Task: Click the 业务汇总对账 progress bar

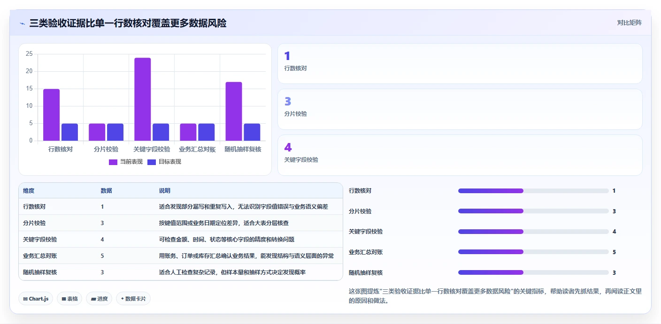Action: (x=533, y=252)
